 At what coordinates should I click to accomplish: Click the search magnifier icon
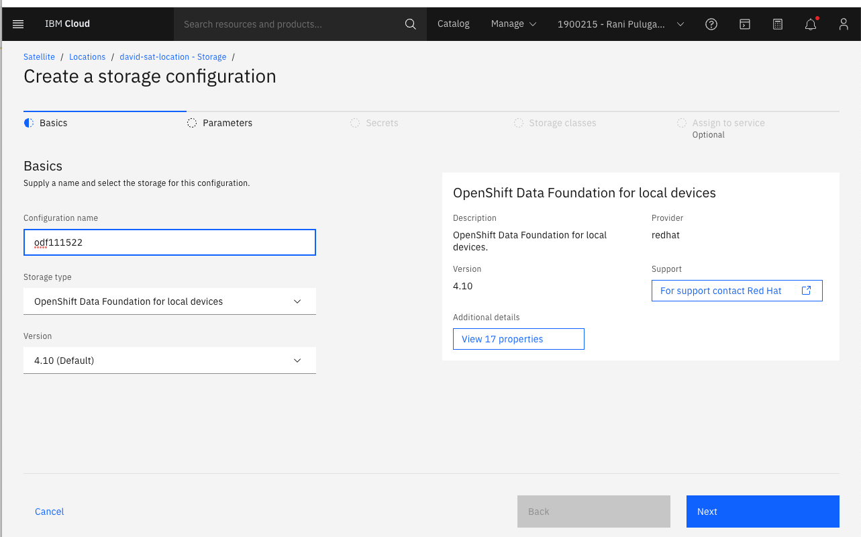tap(411, 24)
